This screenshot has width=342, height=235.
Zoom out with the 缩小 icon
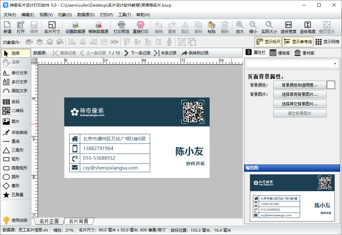pyautogui.click(x=253, y=27)
